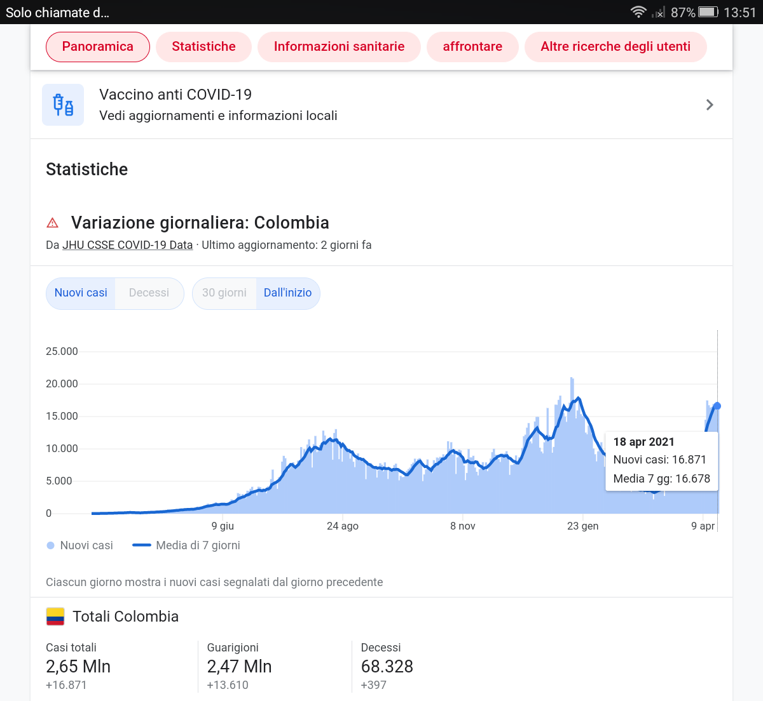Image resolution: width=763 pixels, height=701 pixels.
Task: Click the highlighted data point on the chart
Action: [717, 406]
